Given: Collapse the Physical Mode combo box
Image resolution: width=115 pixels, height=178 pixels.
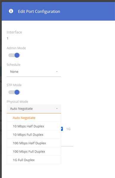Looking at the screenshot, I should point(34,109).
